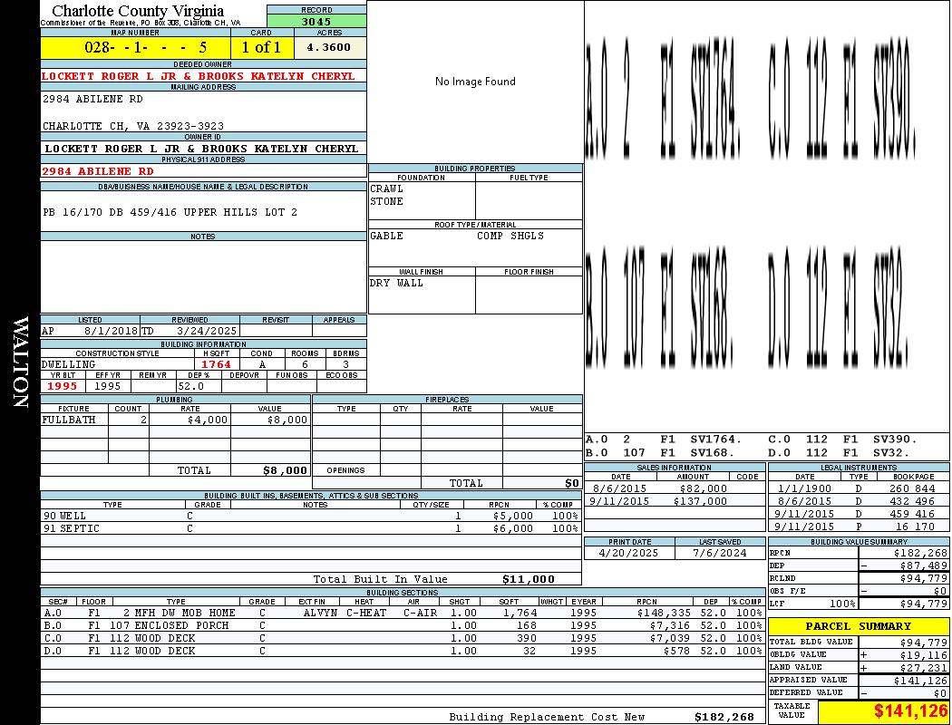Click the B.0 ENCLOSED PORCH section row

tap(403, 625)
